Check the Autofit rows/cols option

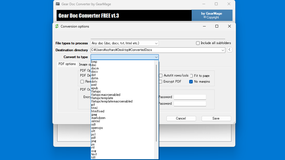[x=160, y=76]
